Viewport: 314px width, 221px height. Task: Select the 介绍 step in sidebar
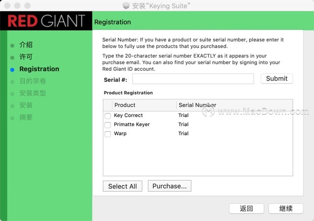click(26, 45)
